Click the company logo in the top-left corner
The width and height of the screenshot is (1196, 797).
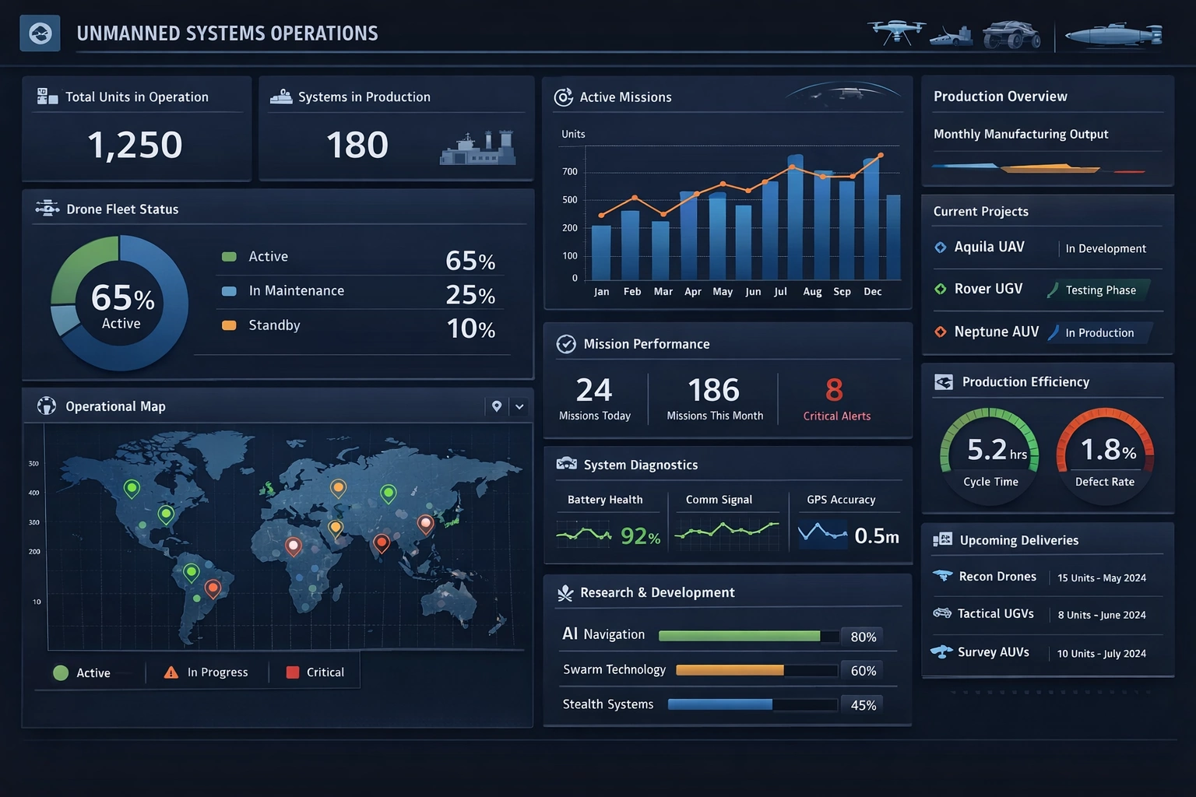coord(39,33)
